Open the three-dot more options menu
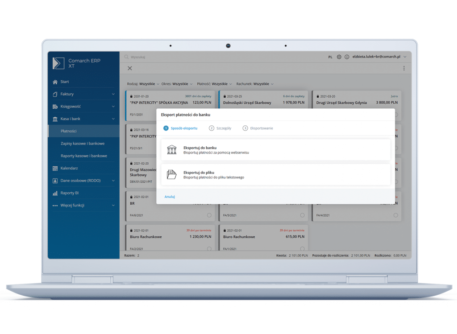The height and width of the screenshot is (334, 457). pos(404,69)
